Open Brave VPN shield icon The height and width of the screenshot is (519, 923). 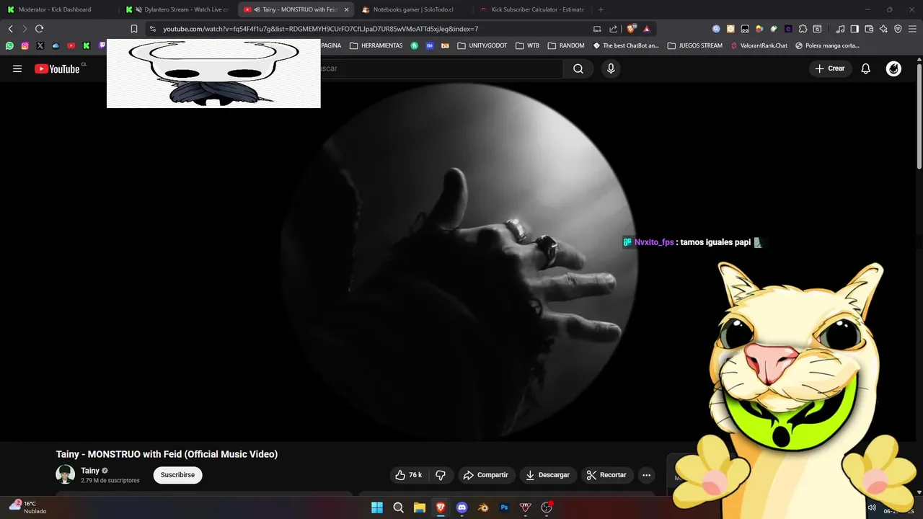coord(898,29)
